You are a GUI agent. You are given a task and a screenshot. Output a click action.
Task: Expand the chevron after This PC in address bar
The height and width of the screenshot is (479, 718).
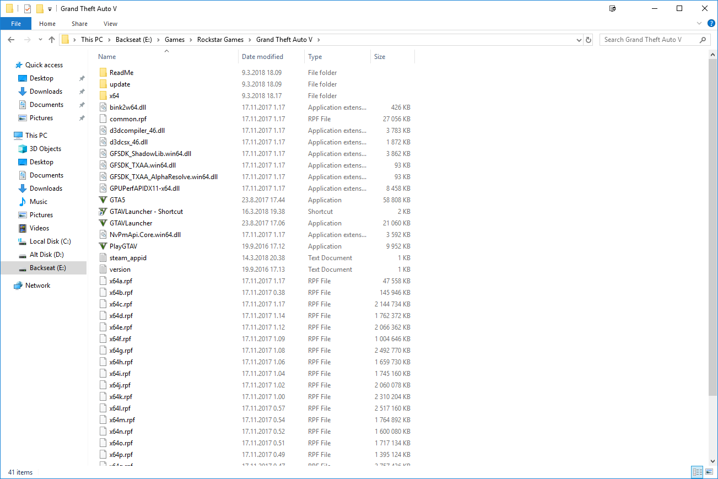coord(109,40)
